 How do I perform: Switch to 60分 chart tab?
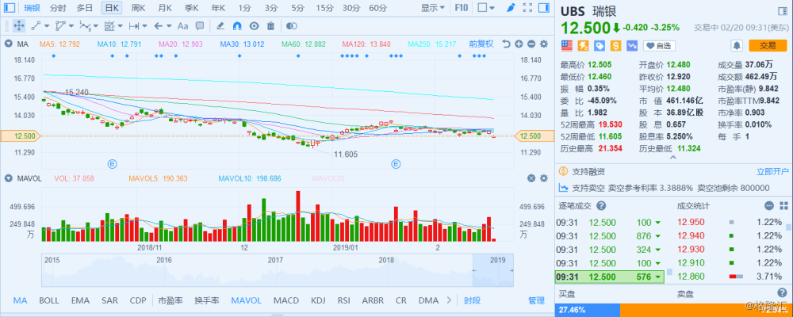(377, 8)
